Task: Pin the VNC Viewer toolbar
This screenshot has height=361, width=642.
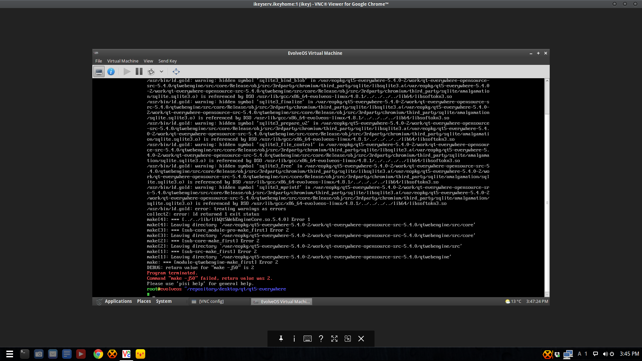Action: (x=281, y=339)
